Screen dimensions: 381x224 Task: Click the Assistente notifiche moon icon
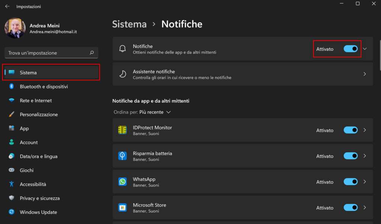(x=122, y=74)
